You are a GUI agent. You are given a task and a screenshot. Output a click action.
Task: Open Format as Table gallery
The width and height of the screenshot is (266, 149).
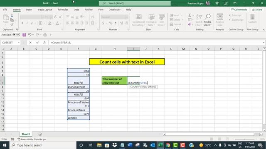click(151, 20)
